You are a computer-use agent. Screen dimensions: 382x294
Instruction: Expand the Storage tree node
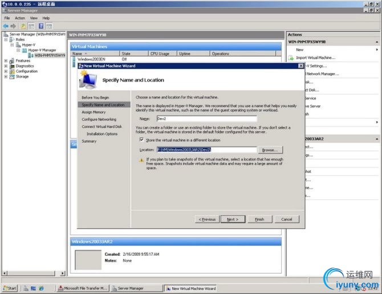point(6,76)
